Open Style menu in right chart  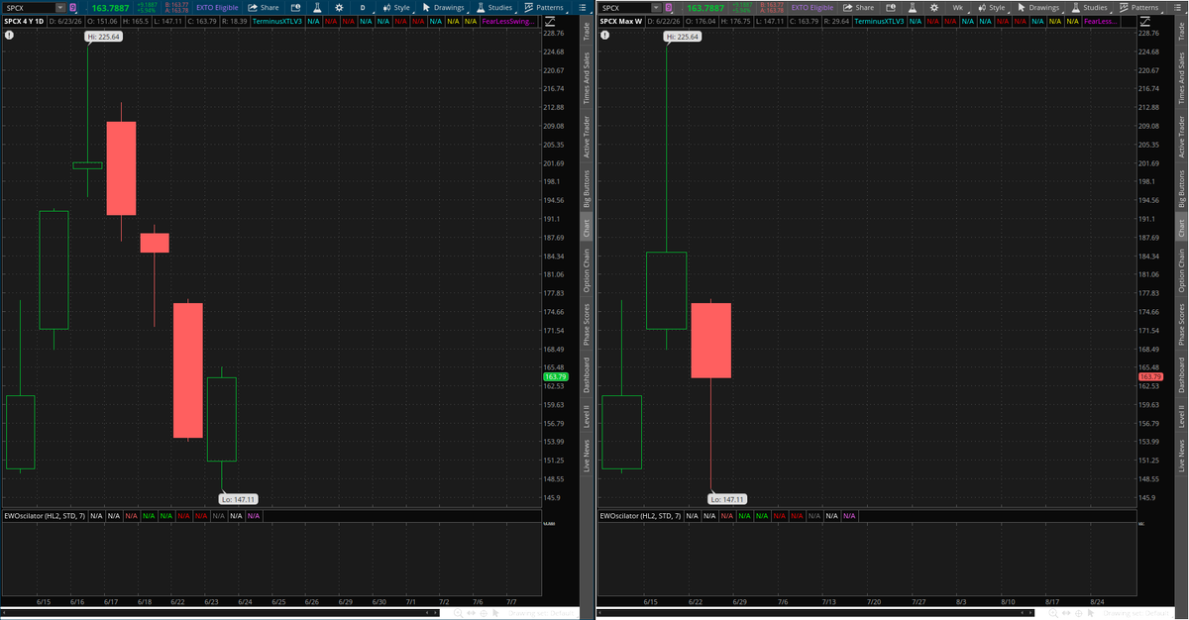(x=991, y=8)
